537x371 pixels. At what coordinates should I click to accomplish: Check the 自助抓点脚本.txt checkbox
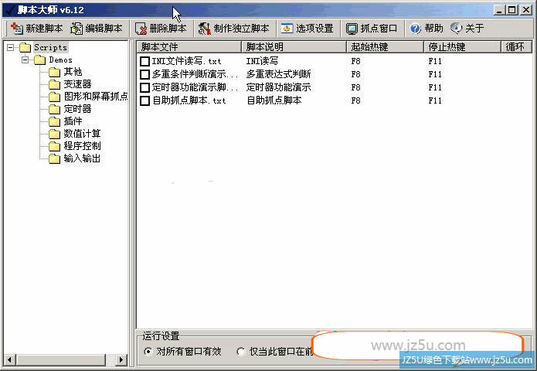click(x=144, y=100)
